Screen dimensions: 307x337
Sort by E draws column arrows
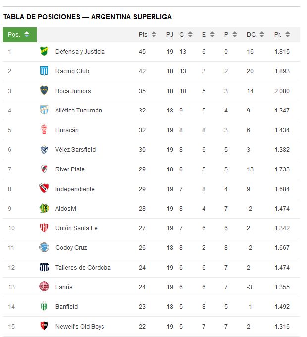tap(212, 34)
